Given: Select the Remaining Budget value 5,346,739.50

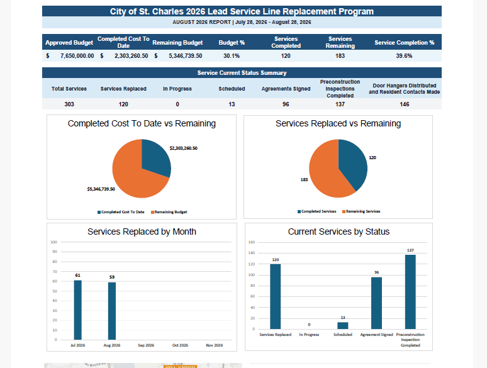Looking at the screenshot, I should 186,56.
